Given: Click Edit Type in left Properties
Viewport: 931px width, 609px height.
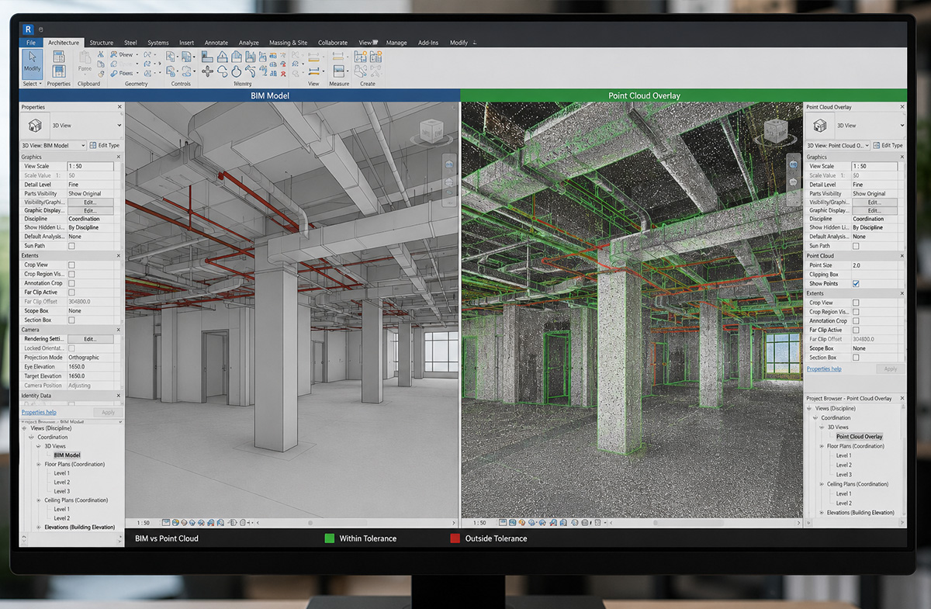Looking at the screenshot, I should [x=105, y=145].
